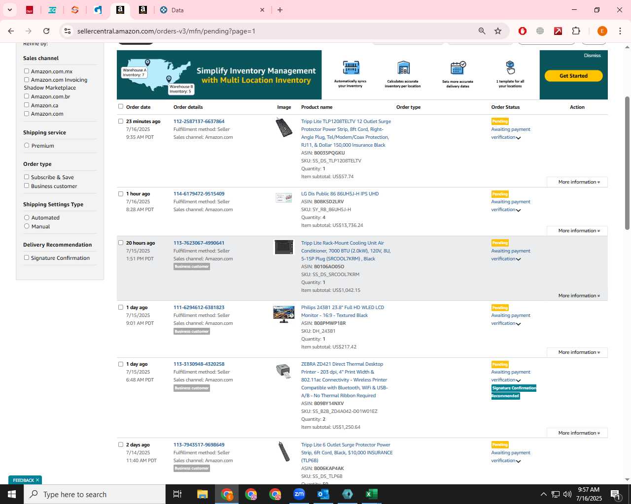Image resolution: width=631 pixels, height=504 pixels.
Task: Dismiss the inventory management banner
Action: [592, 56]
